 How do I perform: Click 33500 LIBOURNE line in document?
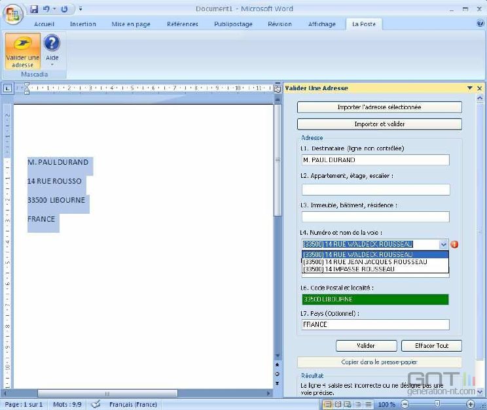pos(56,200)
